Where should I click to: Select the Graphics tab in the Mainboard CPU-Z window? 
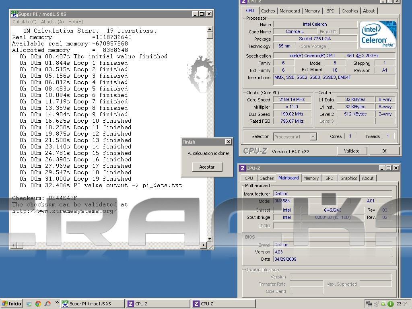[348, 178]
